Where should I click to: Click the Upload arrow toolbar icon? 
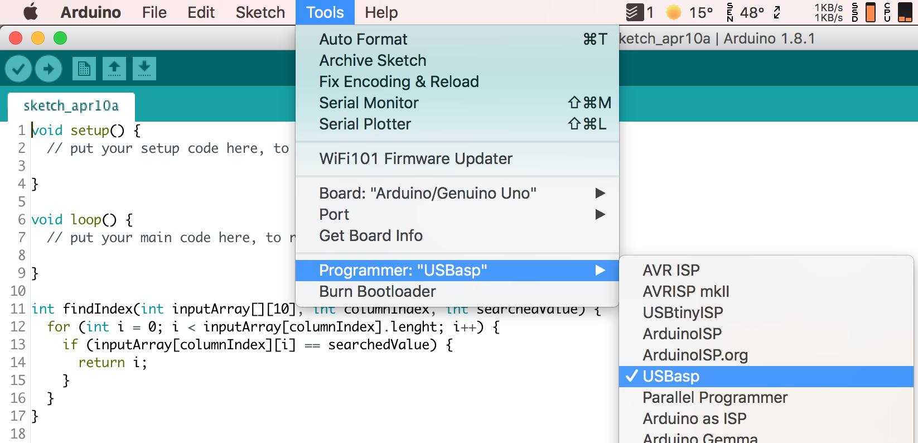pos(49,69)
